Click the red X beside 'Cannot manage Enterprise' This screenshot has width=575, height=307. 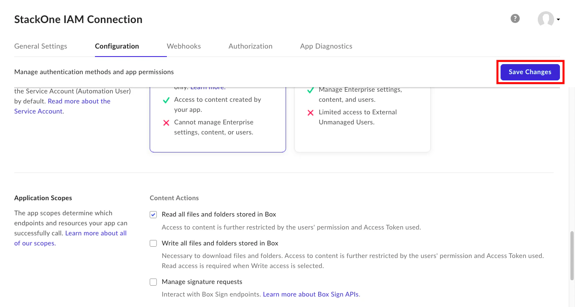click(166, 123)
